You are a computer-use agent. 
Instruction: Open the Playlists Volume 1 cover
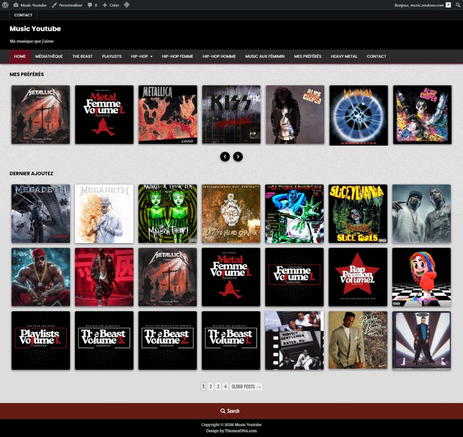pyautogui.click(x=41, y=341)
